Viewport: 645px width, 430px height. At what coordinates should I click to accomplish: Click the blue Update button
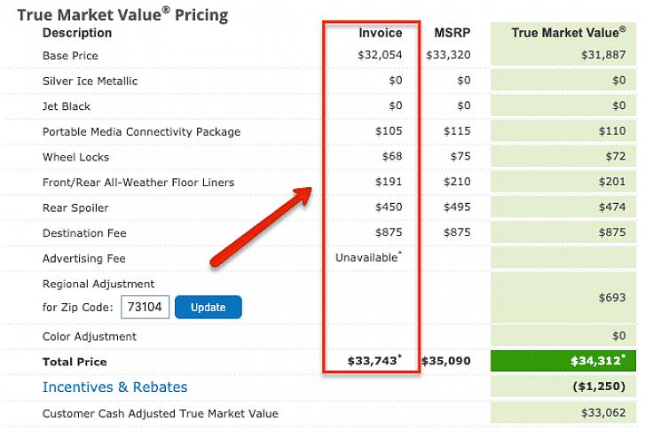click(208, 307)
